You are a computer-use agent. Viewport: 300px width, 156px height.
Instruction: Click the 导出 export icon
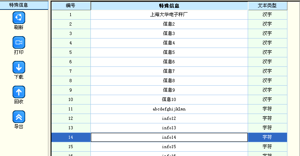click(x=19, y=117)
